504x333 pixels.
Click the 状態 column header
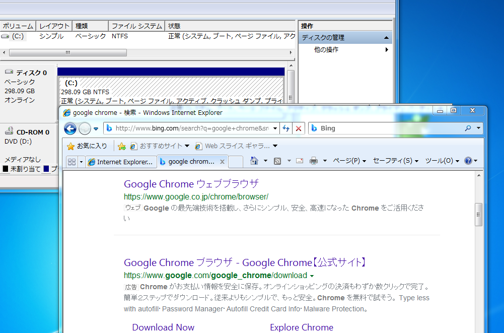click(x=230, y=26)
